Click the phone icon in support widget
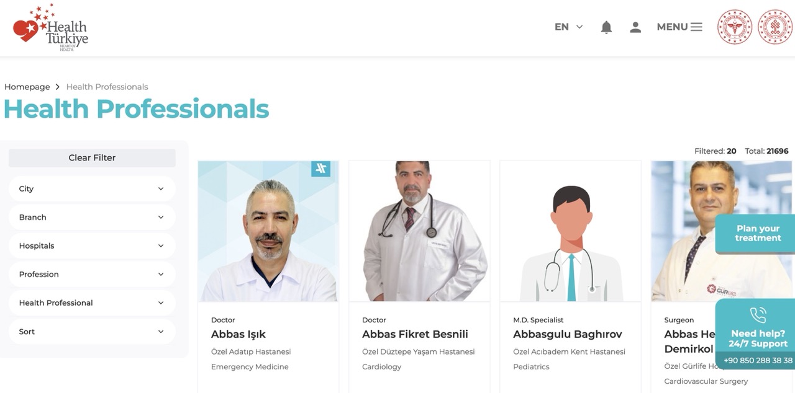Image resolution: width=795 pixels, height=393 pixels. tap(758, 316)
